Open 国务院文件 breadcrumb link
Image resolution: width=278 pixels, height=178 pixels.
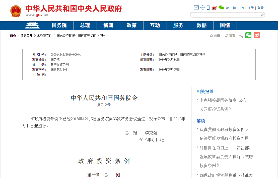[x=44, y=35]
